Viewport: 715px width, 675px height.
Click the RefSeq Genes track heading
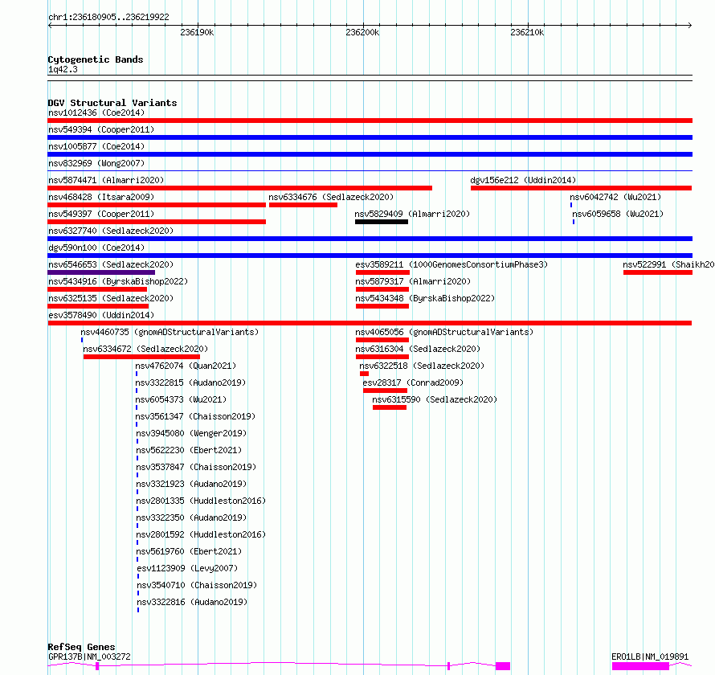(x=81, y=647)
